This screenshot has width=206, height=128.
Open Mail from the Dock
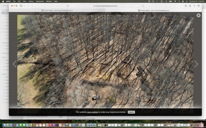click(17, 125)
